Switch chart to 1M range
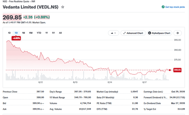Image resolution: width=189 pixels, height=115 pixels. click(x=23, y=33)
